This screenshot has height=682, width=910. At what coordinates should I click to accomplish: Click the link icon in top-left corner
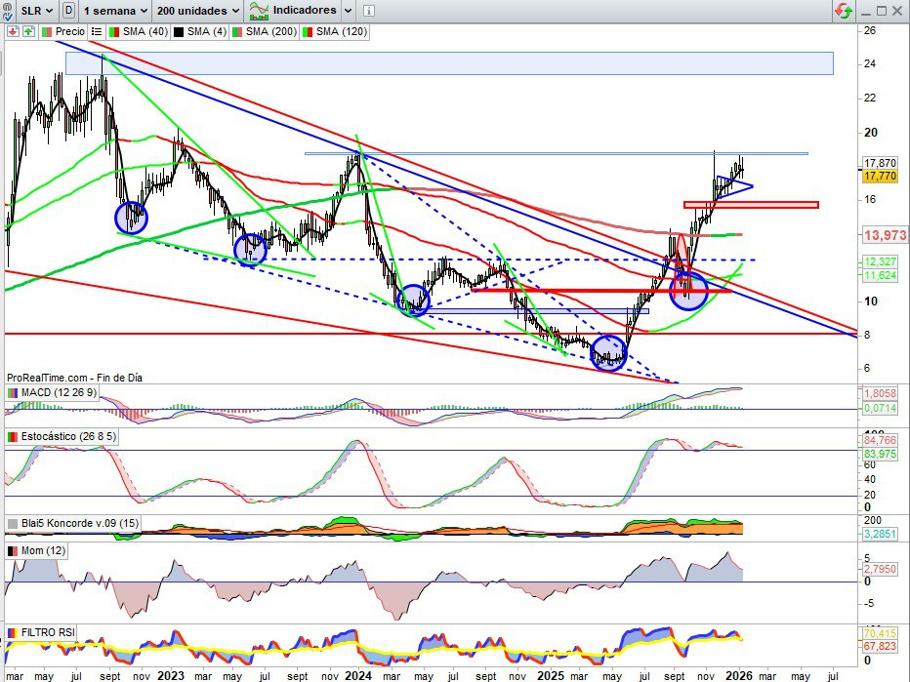pos(9,11)
